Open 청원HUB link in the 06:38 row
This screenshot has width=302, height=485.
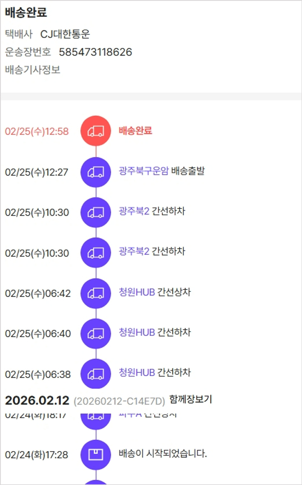tap(137, 372)
